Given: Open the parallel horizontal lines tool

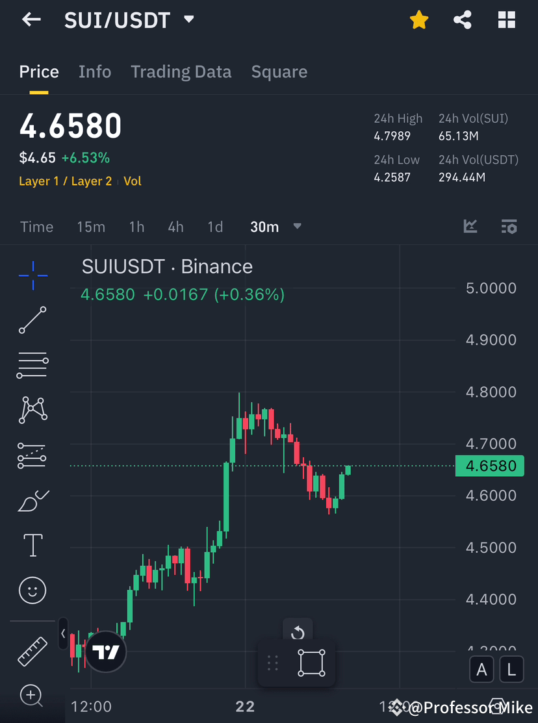Looking at the screenshot, I should tap(32, 364).
